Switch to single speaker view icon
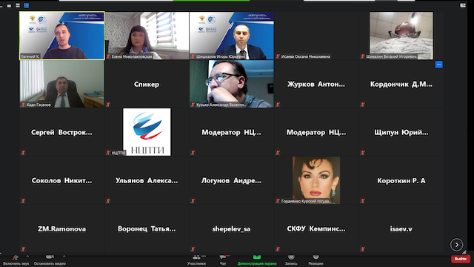 pos(9,5)
